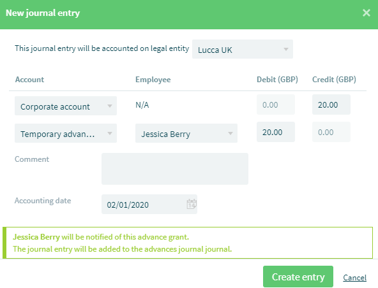The height and width of the screenshot is (288, 378).
Task: Open the Temporary advance account dropdown
Action: point(66,133)
